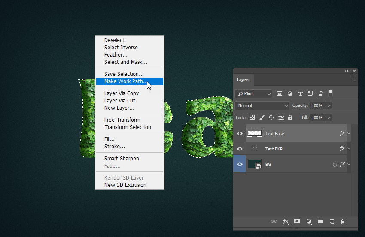Filter layers by smart object icon
This screenshot has width=365, height=237.
click(x=321, y=93)
